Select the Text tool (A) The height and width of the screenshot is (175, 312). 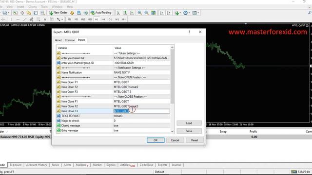[45, 19]
